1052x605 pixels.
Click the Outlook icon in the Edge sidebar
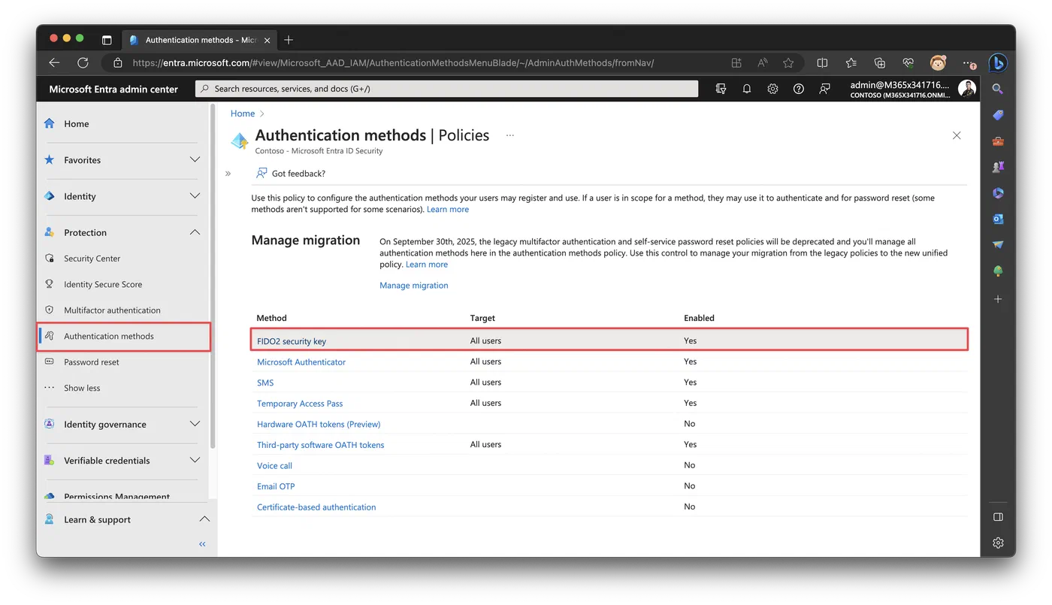(x=998, y=219)
